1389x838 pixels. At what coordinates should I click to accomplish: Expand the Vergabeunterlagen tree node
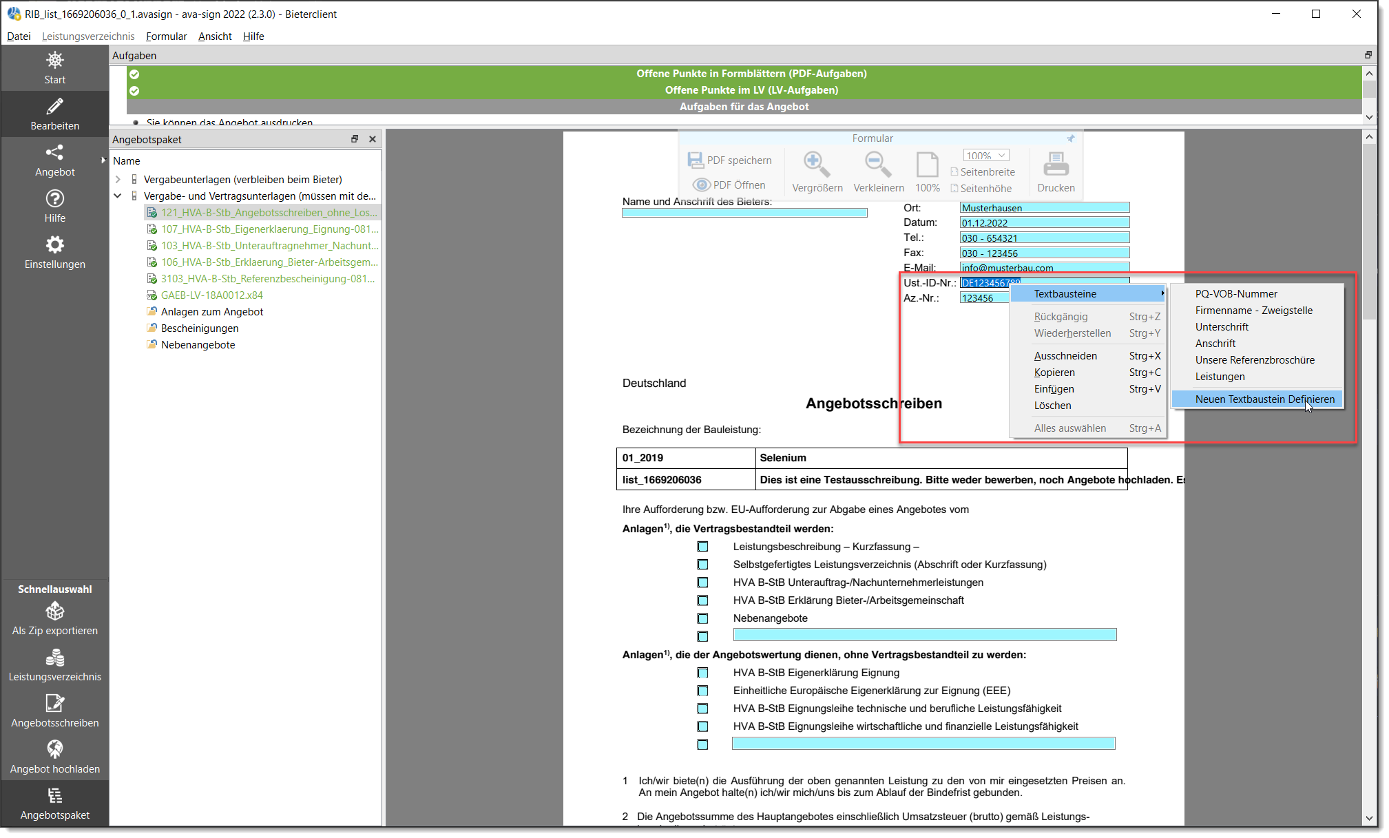118,179
